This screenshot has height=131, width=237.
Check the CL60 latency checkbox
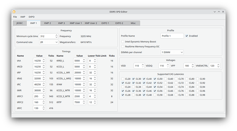coord(166,79)
